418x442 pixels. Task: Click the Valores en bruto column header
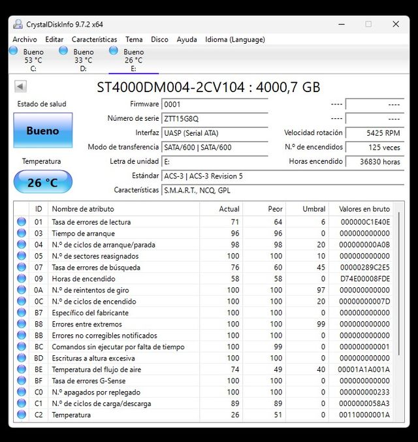click(x=361, y=209)
